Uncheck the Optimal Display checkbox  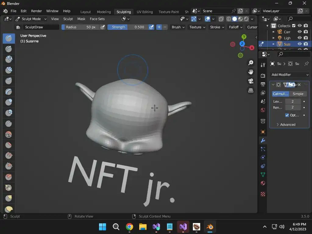coord(287,115)
